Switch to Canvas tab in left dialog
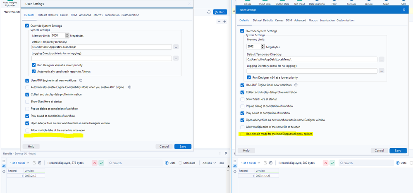Viewport: 413px width, 193px height. (64, 15)
